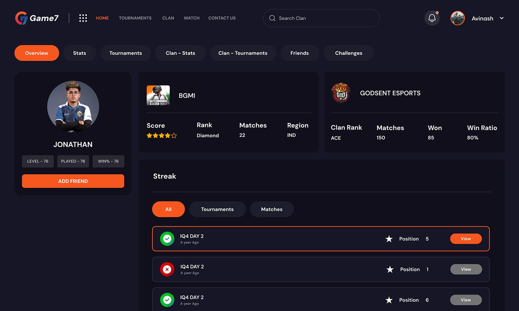The height and width of the screenshot is (311, 519).
Task: Click the red cross icon on second streak row
Action: coord(167,269)
